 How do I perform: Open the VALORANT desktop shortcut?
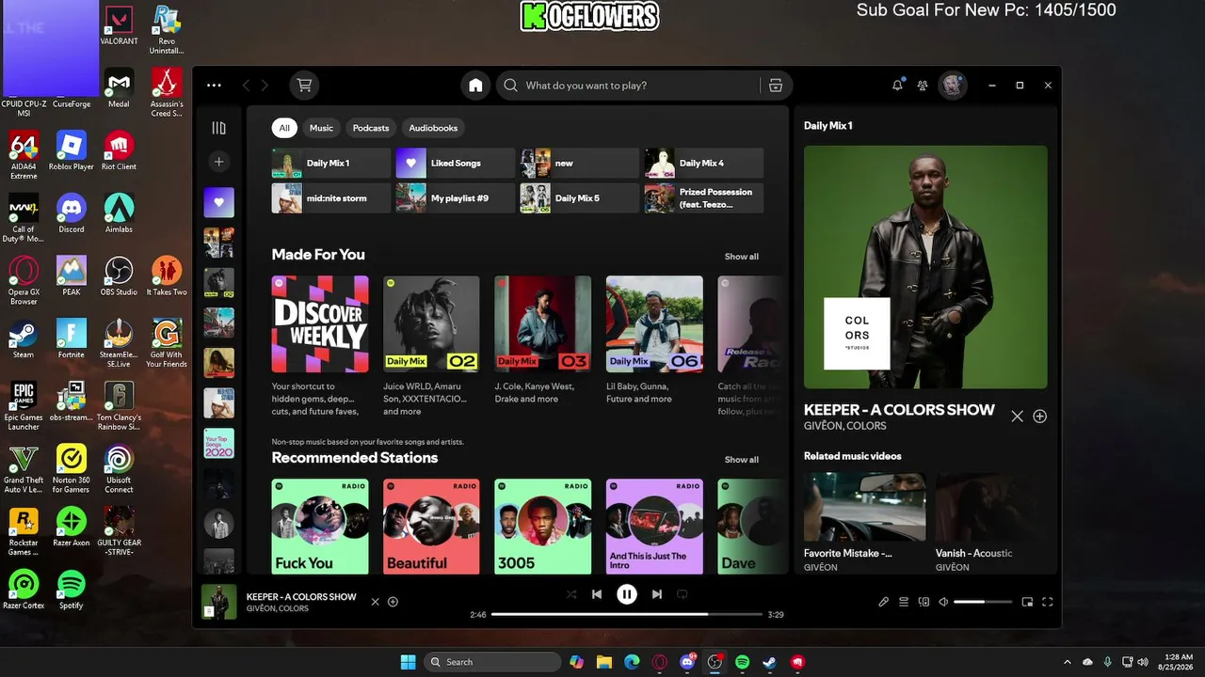[119, 24]
